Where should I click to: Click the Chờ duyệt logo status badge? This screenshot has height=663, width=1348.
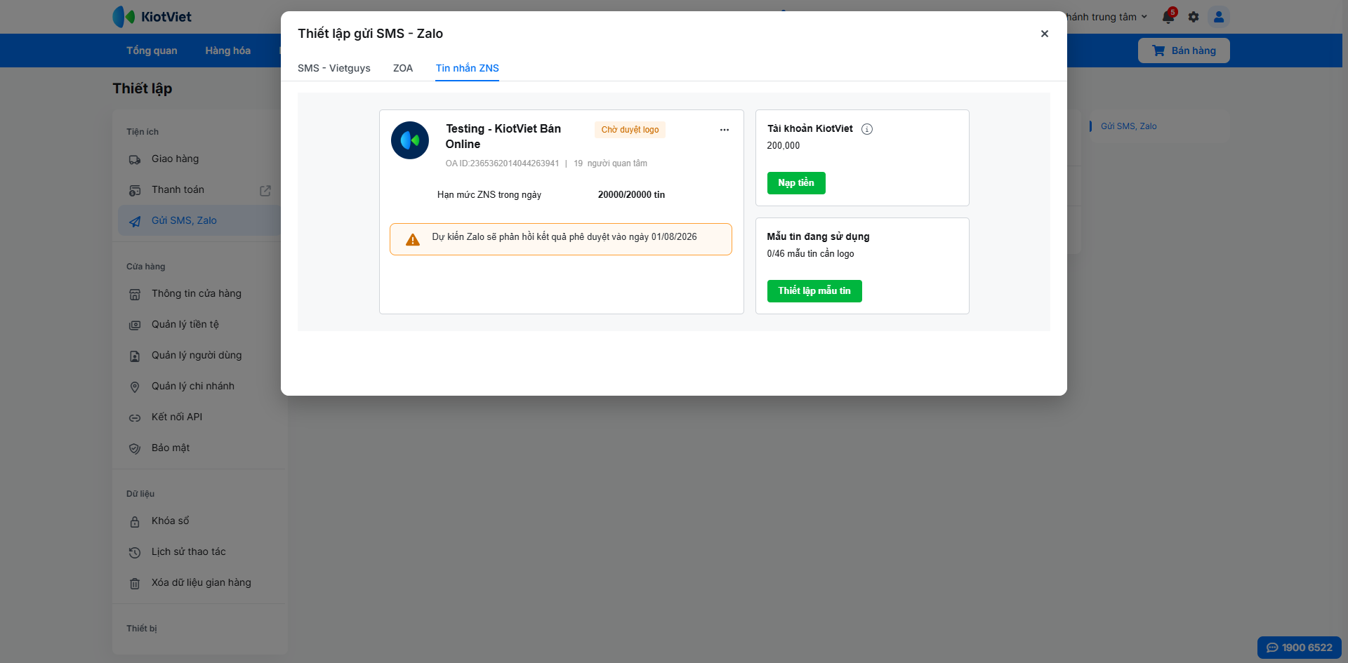point(630,130)
